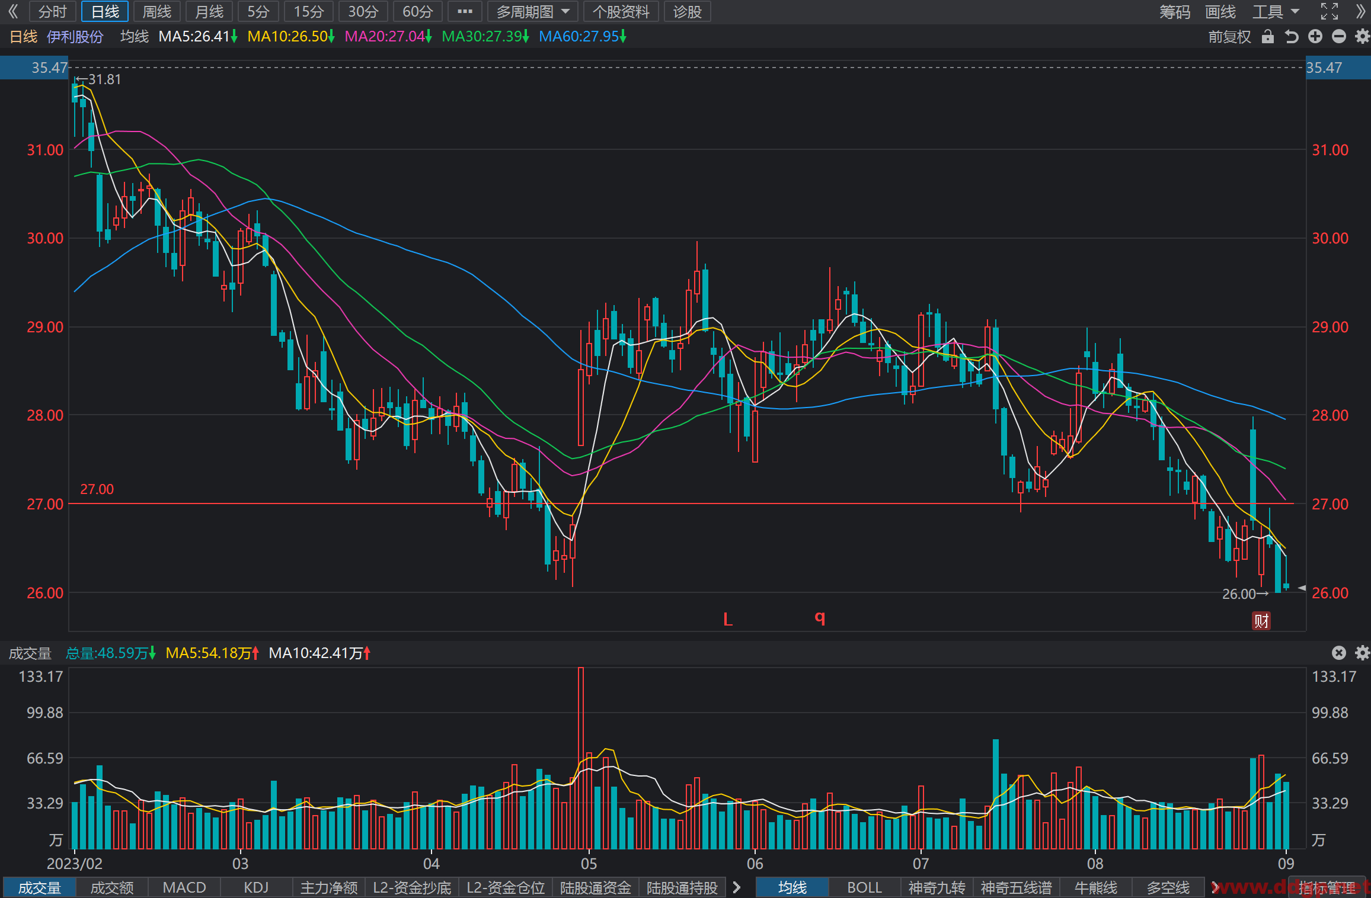1371x898 pixels.
Task: Open more time periods ellipsis button
Action: 465,11
